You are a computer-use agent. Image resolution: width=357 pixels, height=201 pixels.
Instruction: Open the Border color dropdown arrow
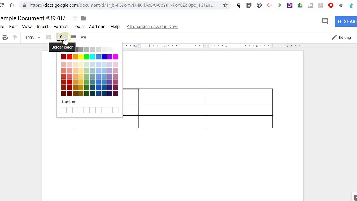(66, 37)
